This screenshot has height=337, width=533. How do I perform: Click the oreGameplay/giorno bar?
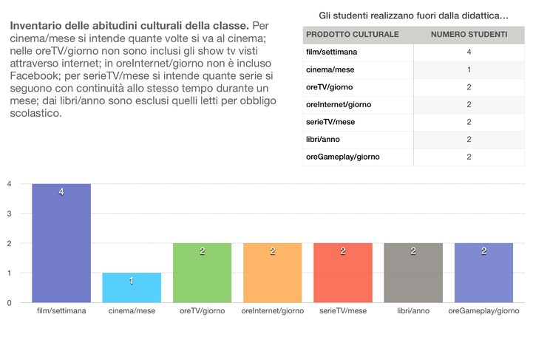tap(483, 273)
